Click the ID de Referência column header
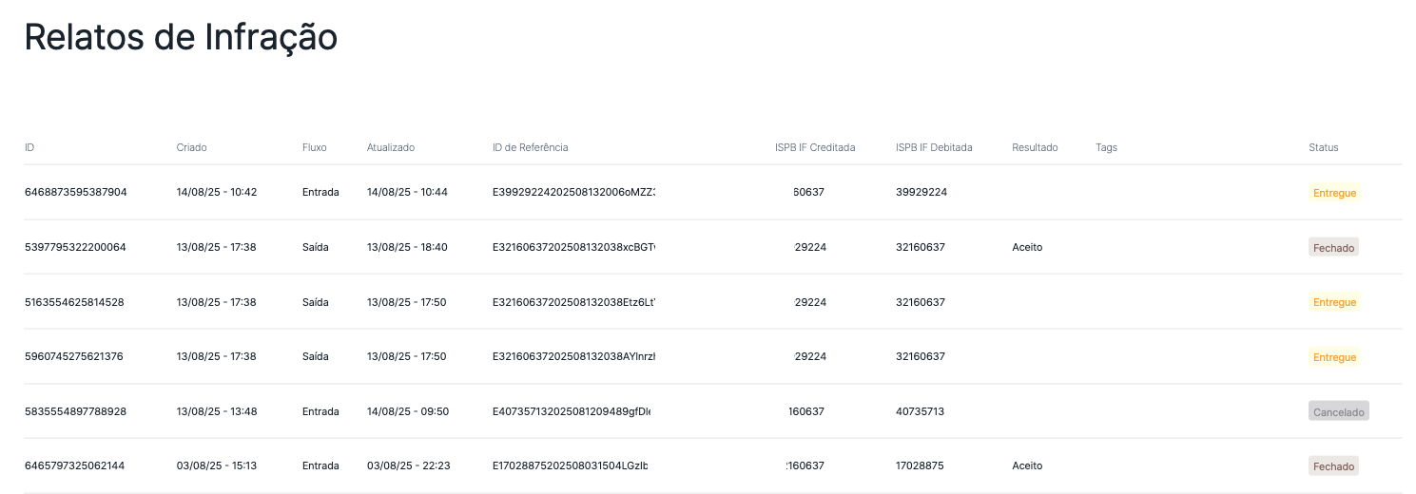This screenshot has height=494, width=1416. [530, 147]
